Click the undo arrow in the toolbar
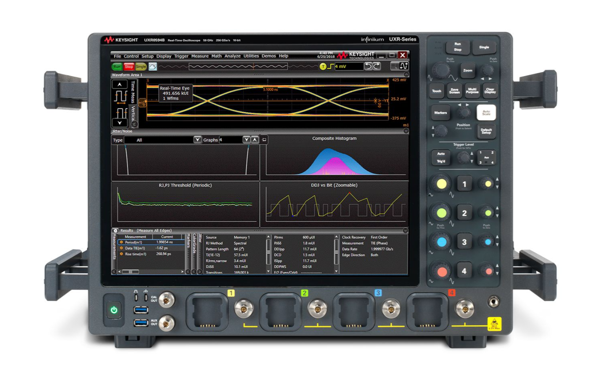The height and width of the screenshot is (370, 595). (x=368, y=66)
